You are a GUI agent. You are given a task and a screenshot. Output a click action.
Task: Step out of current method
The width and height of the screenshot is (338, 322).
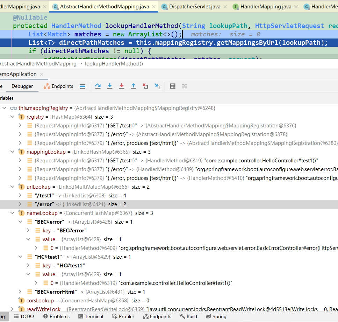coord(134,86)
